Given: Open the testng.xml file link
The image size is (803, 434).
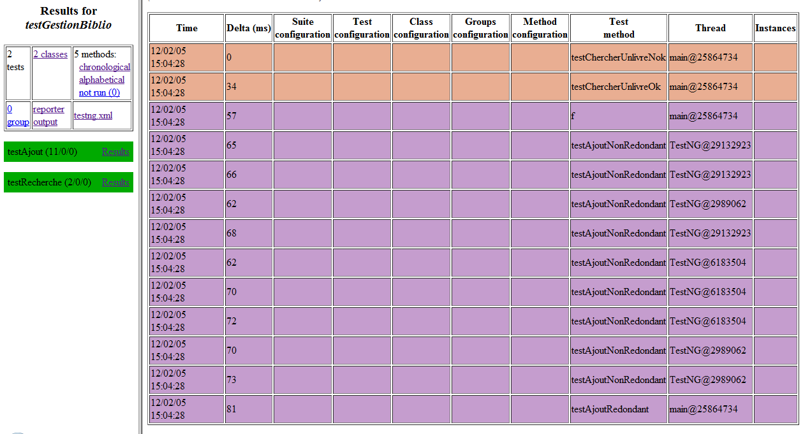Looking at the screenshot, I should pos(93,115).
